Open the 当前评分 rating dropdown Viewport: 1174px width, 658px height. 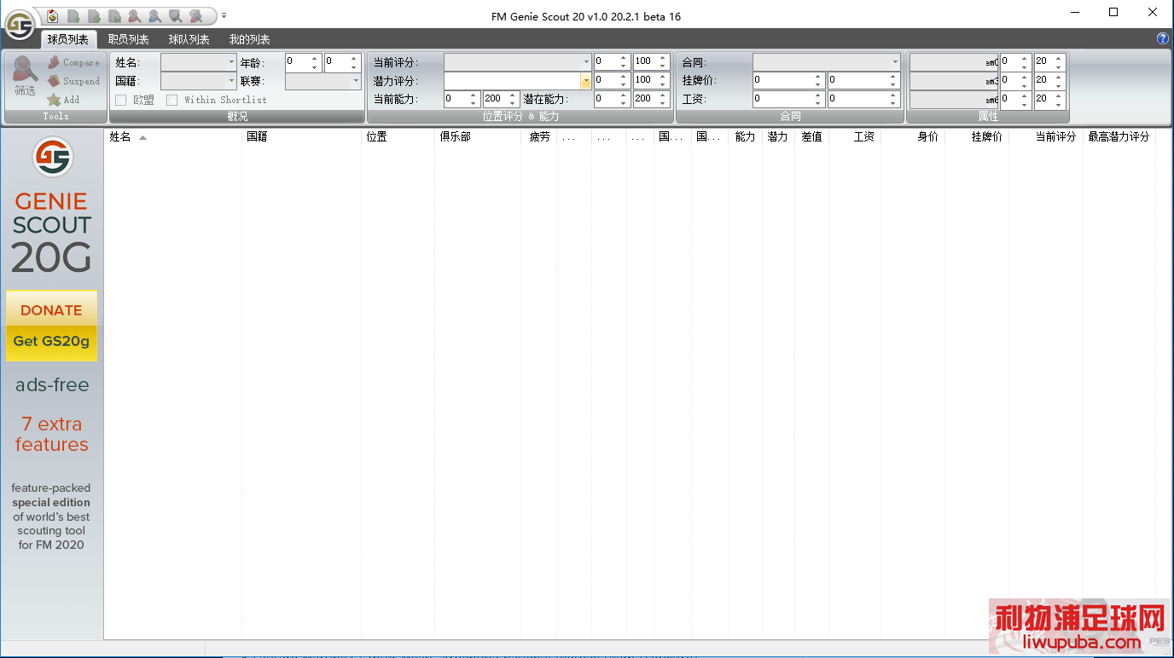(x=517, y=62)
